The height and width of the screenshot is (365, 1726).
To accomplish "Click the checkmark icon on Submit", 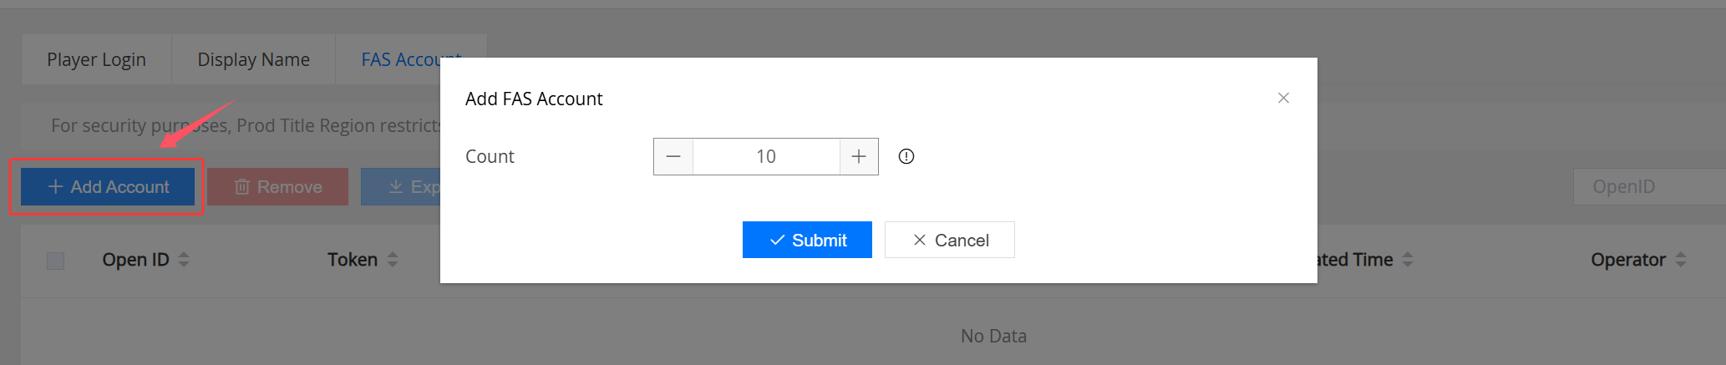I will (x=777, y=241).
